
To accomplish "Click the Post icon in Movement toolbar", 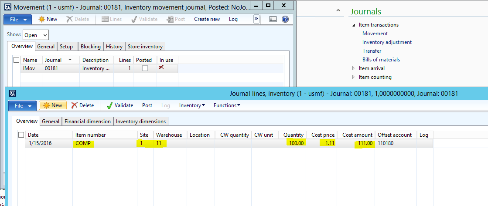I will point(170,19).
